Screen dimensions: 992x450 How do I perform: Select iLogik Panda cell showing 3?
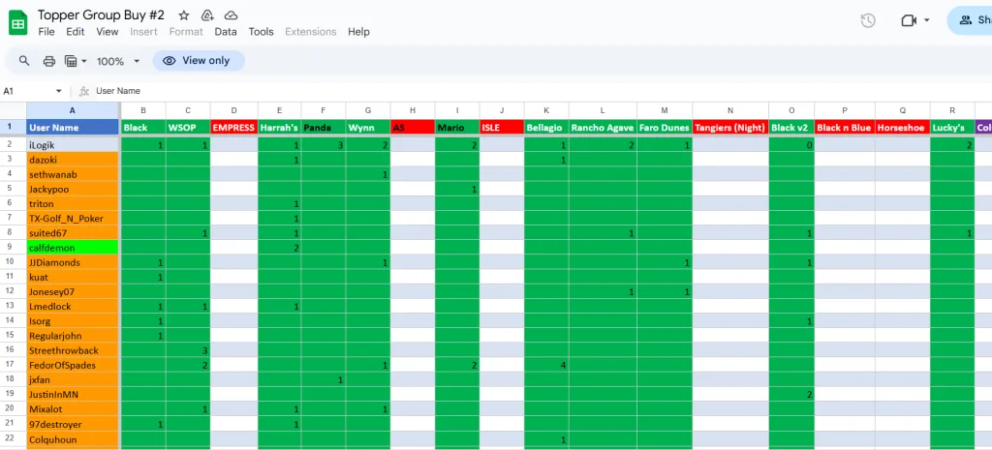[x=324, y=145]
